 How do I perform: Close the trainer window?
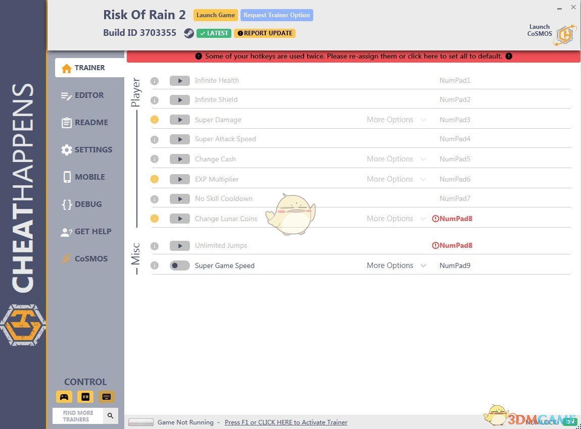click(573, 7)
